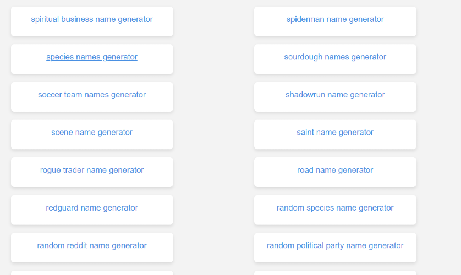461x275 pixels.
Task: Click the partially visible bottom-right card
Action: (335, 273)
